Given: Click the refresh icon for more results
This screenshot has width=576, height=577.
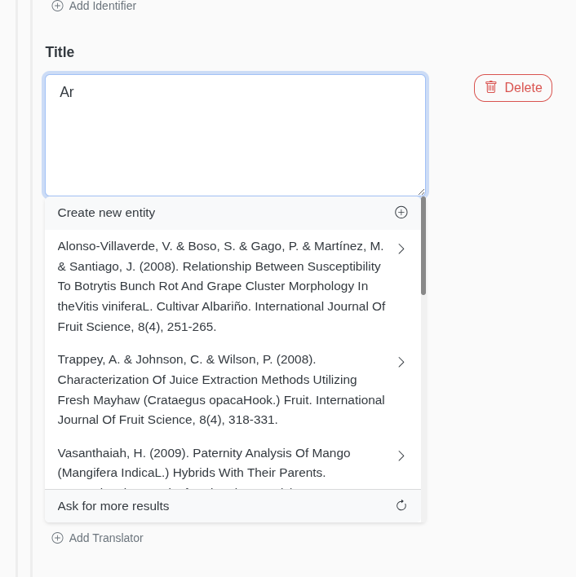Looking at the screenshot, I should (x=401, y=506).
